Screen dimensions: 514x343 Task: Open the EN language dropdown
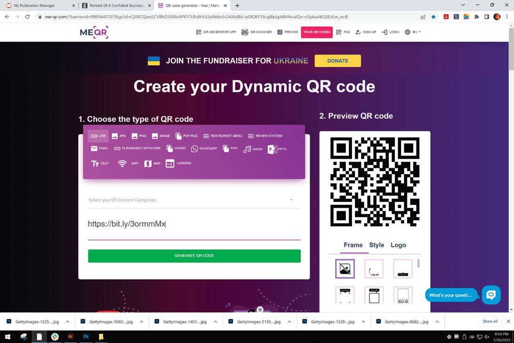[413, 32]
